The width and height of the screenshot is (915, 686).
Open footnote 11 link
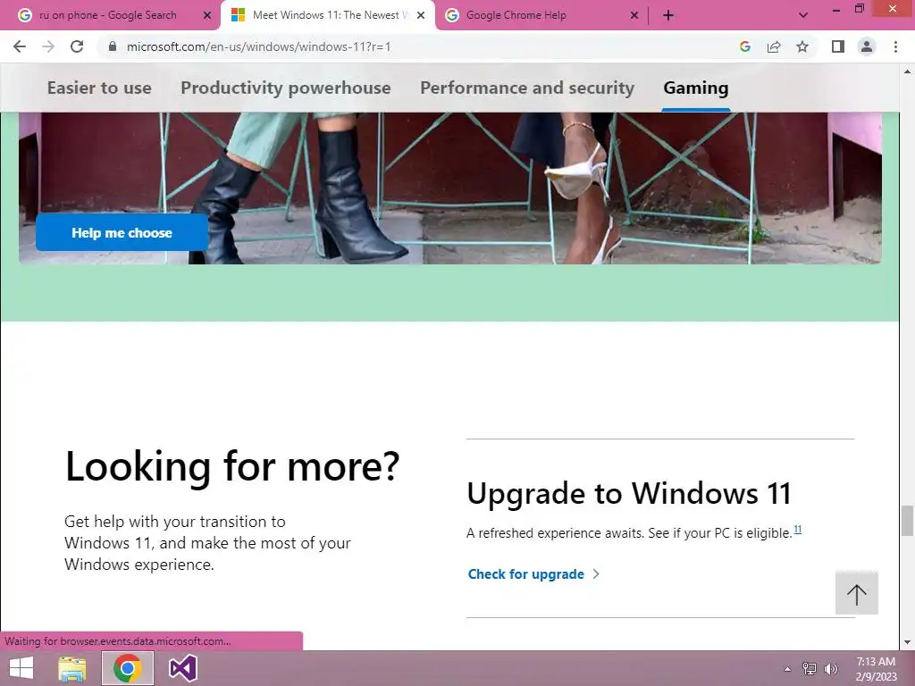(798, 530)
